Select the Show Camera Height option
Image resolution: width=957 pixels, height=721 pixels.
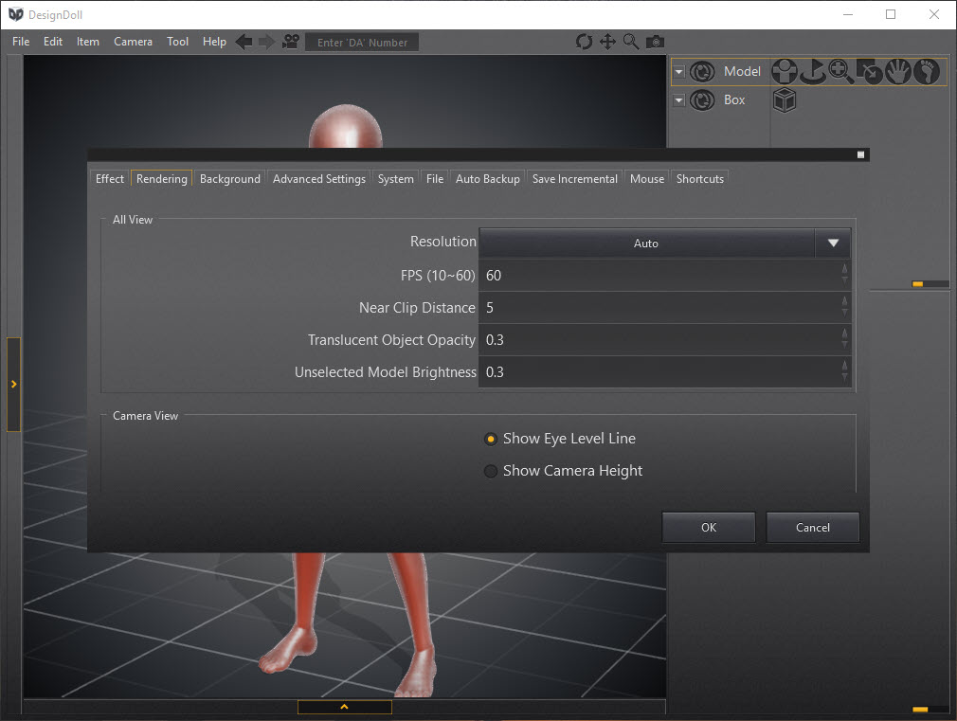point(491,471)
